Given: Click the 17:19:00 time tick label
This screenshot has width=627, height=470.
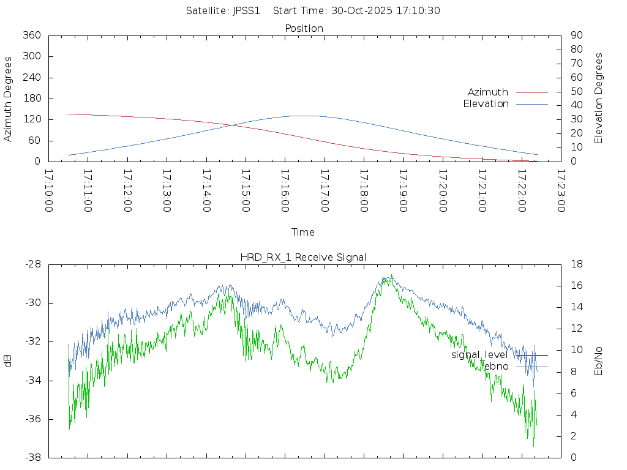Looking at the screenshot, I should (x=403, y=191).
